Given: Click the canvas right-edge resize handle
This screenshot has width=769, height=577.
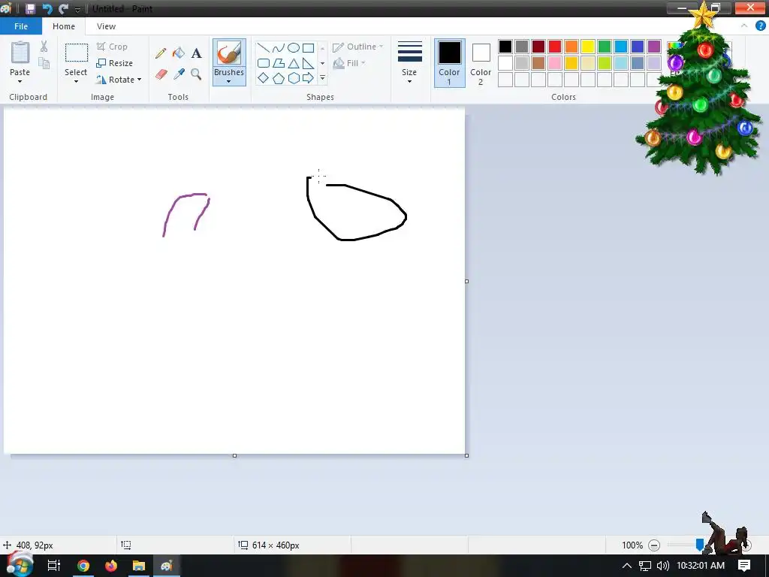Looking at the screenshot, I should tap(466, 281).
